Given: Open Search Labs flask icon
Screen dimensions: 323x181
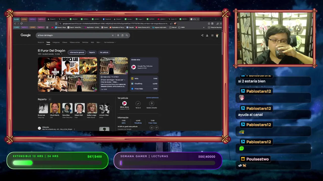Looking at the screenshot, I should pos(207,35).
